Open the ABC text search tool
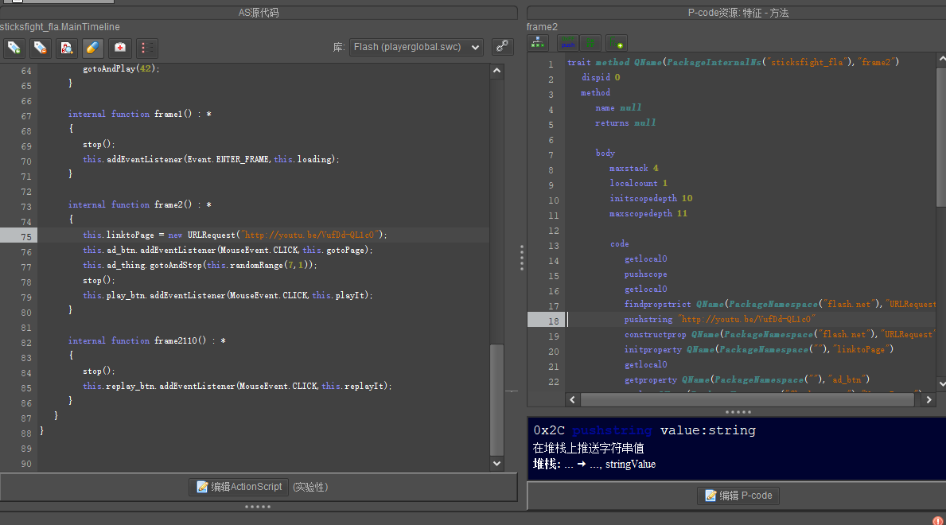946x525 pixels. 67,48
